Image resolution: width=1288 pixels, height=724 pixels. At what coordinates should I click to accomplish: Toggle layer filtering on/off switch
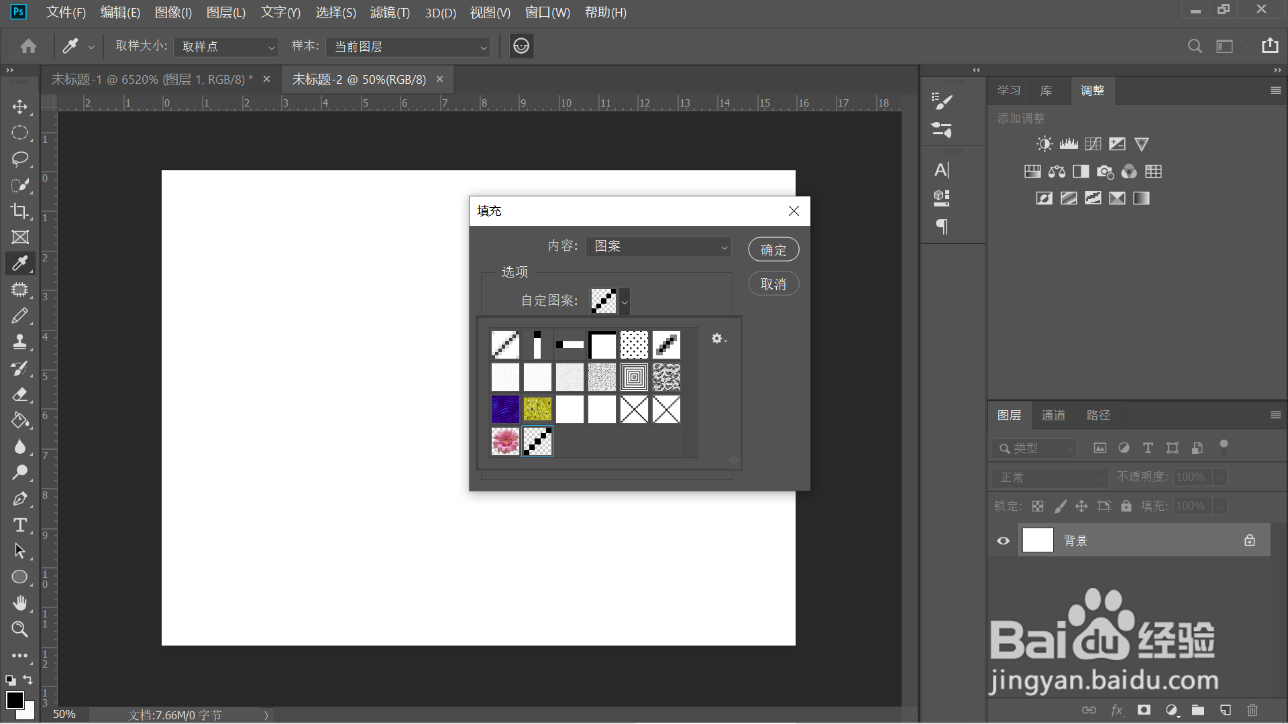click(1224, 447)
